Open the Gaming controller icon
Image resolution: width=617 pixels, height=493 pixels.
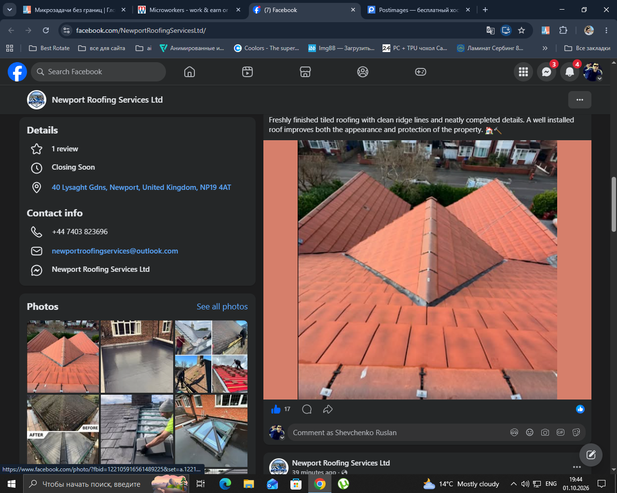point(421,72)
